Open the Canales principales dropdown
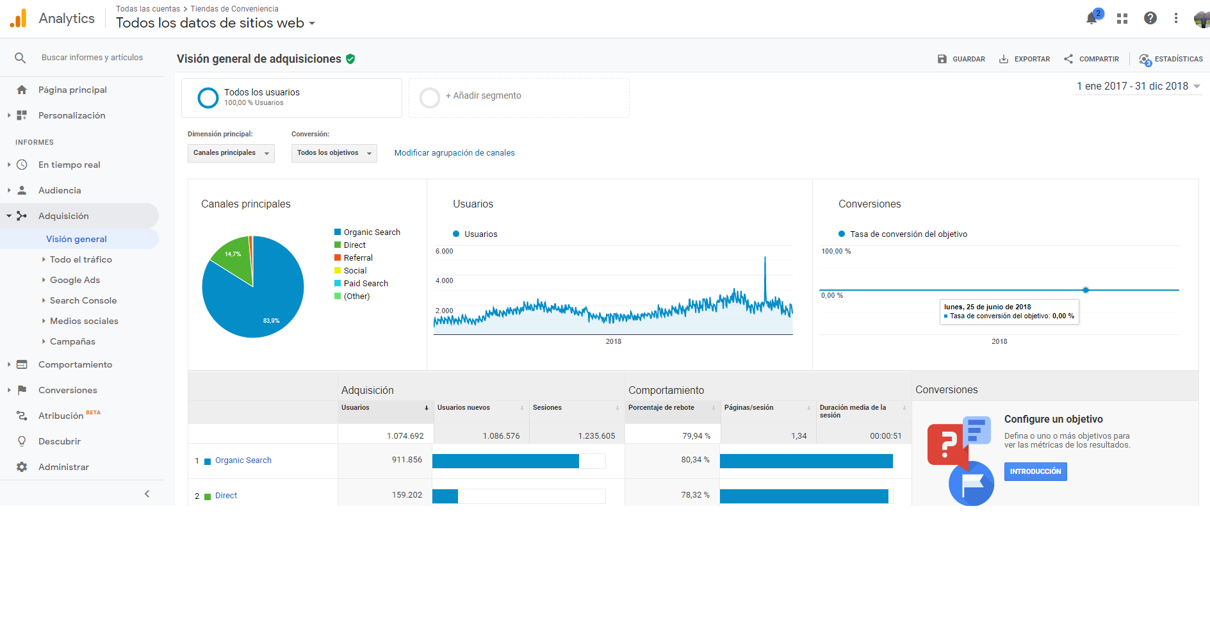1210x618 pixels. [231, 153]
